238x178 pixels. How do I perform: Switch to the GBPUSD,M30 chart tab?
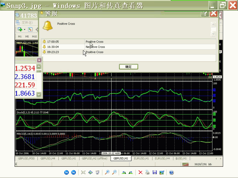pyautogui.click(x=26, y=158)
